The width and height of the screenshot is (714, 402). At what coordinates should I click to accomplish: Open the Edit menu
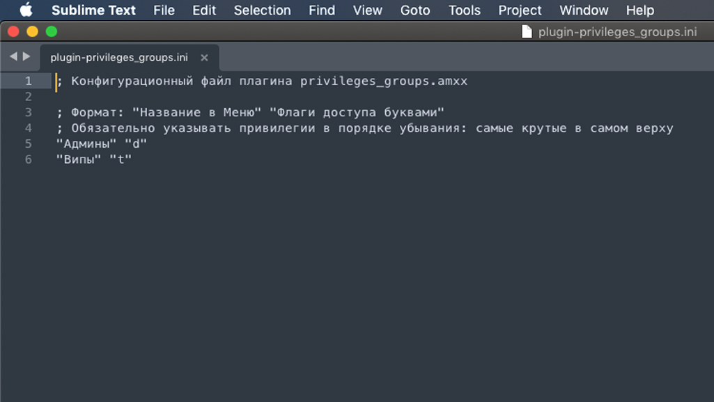click(x=204, y=10)
